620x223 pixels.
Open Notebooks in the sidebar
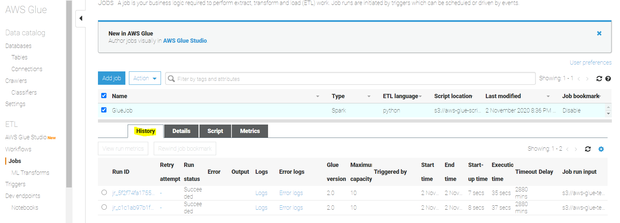click(25, 208)
